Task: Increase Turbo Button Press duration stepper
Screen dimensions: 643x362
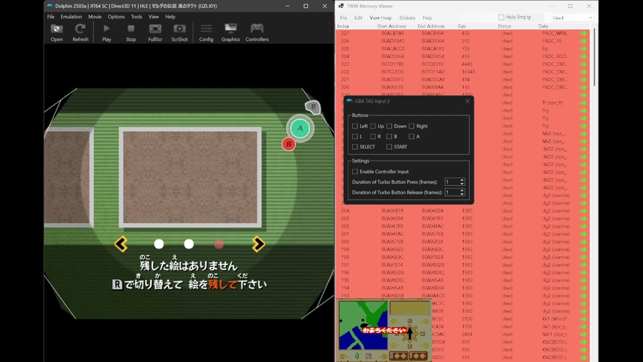Action: [462, 180]
